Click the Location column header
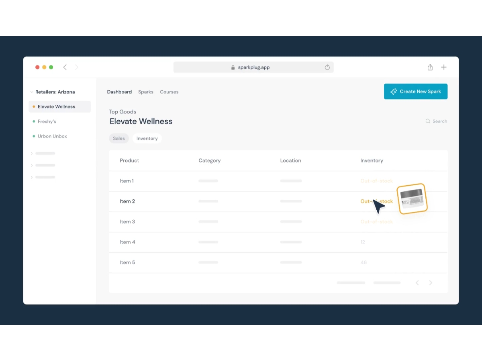Viewport: 482px width, 361px height. coord(291,160)
